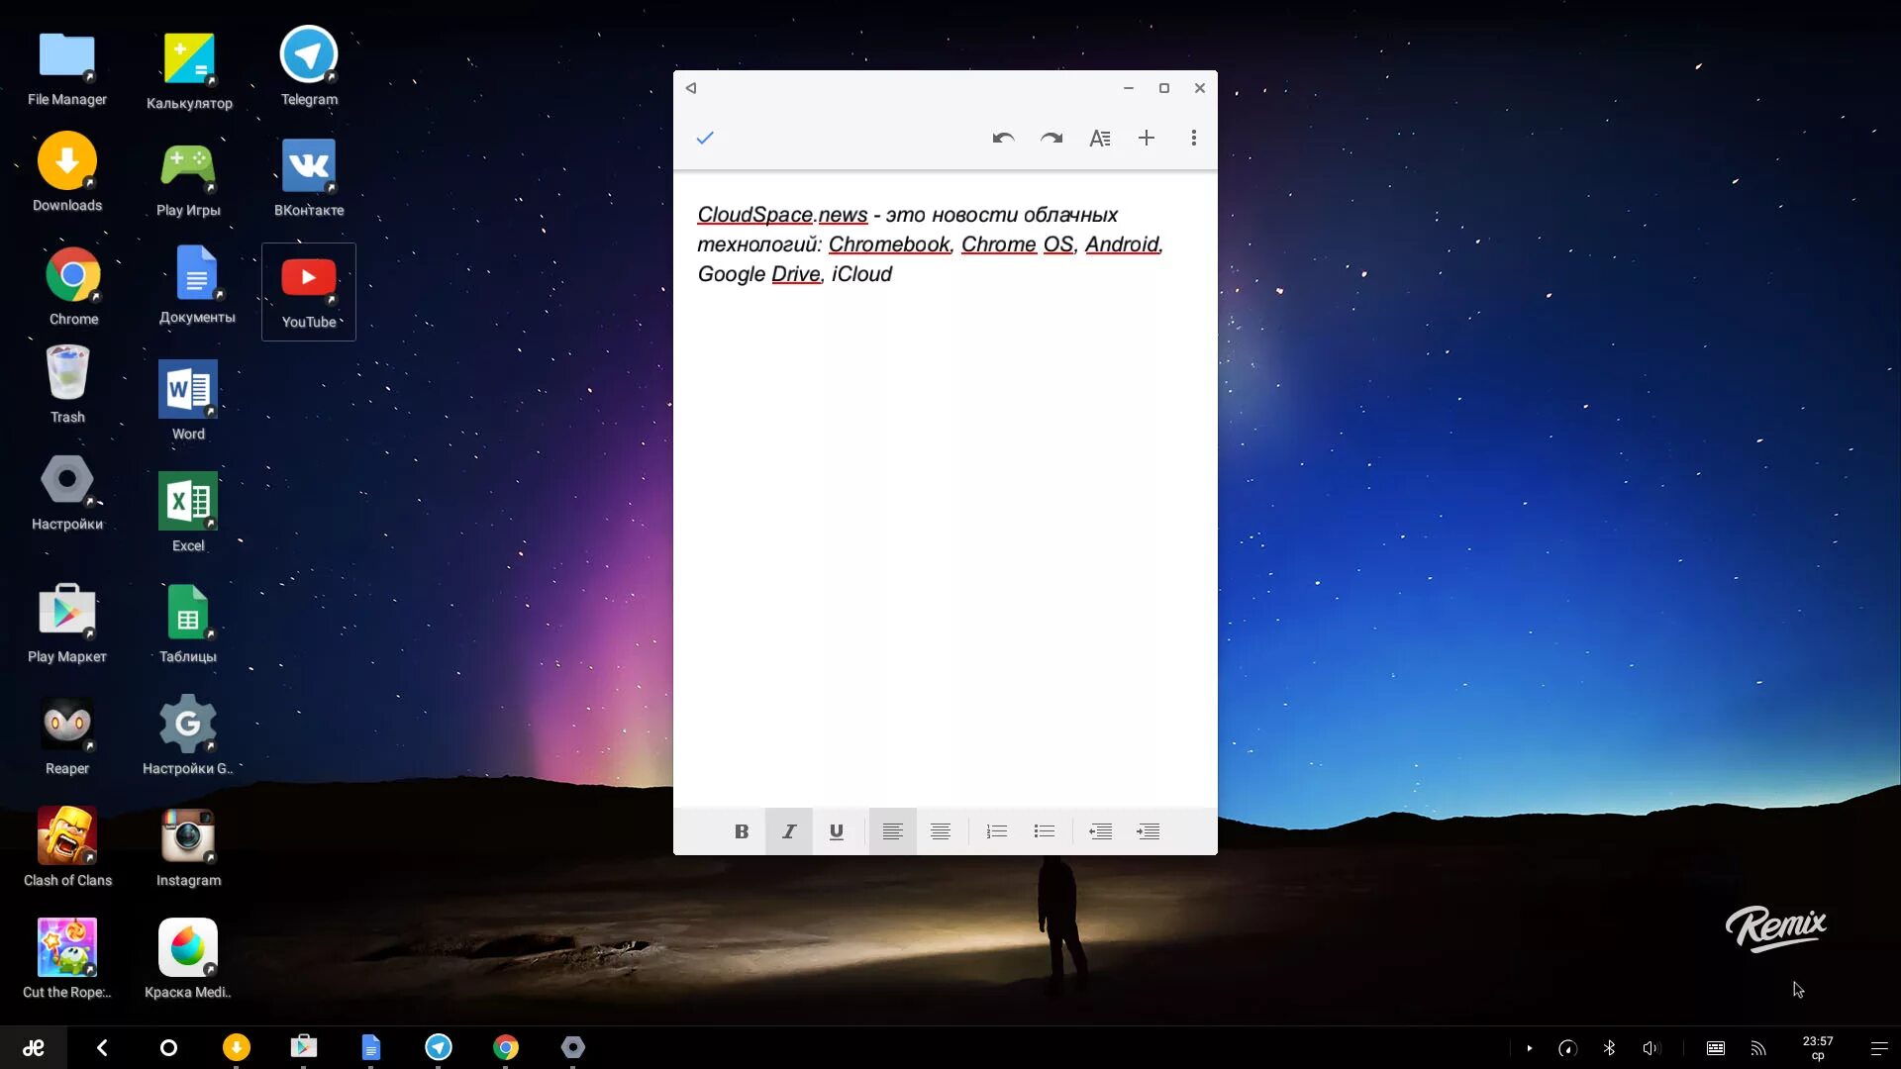Open the text formatting options icon
This screenshot has width=1901, height=1069.
coord(1099,138)
